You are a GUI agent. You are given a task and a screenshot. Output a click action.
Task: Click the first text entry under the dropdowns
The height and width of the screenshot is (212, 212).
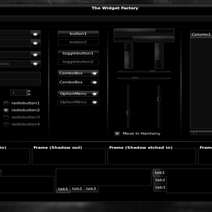click(x=20, y=75)
